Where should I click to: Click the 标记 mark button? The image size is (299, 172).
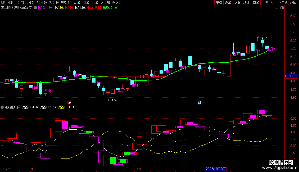pyautogui.click(x=274, y=2)
